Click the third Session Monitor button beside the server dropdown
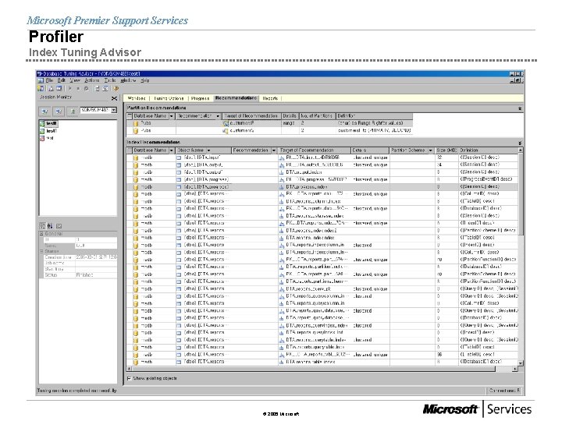562x421 pixels. [73, 111]
